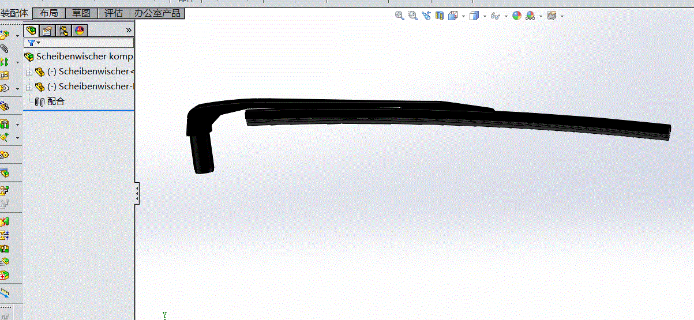The image size is (694, 320).
Task: Click the Linear Component Pattern icon
Action: tap(5, 62)
